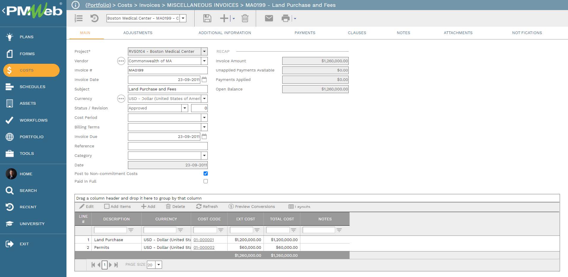Open the Forms module in sidebar
Screen dimensions: 568x277
pos(27,54)
